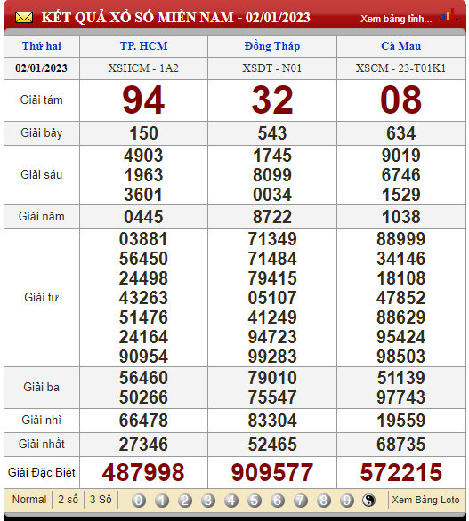Select TP. HCM giải tám 94
Viewport: 469px width, 521px height.
click(x=143, y=100)
